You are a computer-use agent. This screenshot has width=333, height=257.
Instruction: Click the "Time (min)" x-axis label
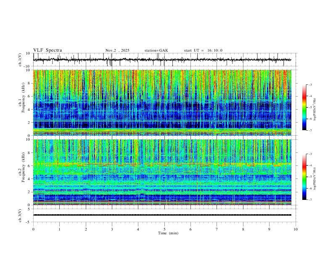(168, 233)
